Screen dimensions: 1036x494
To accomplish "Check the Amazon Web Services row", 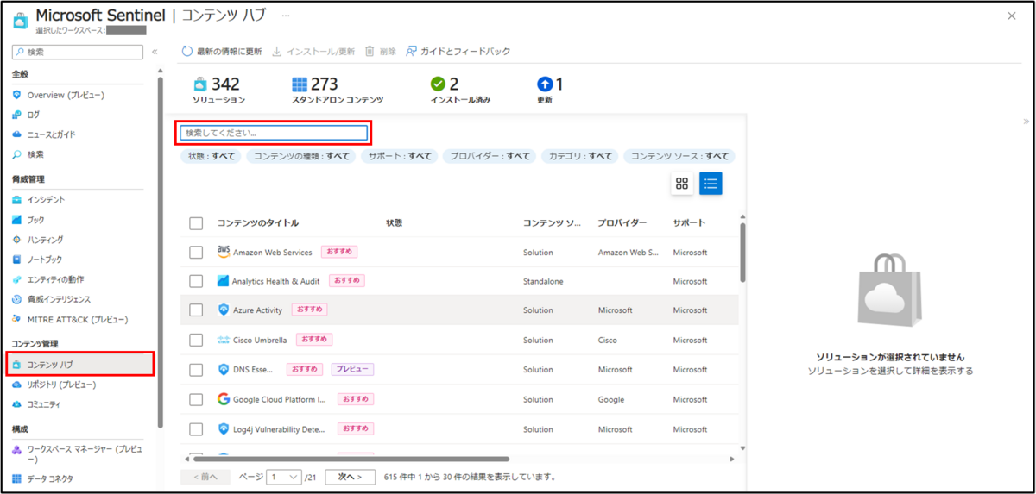I will (196, 253).
